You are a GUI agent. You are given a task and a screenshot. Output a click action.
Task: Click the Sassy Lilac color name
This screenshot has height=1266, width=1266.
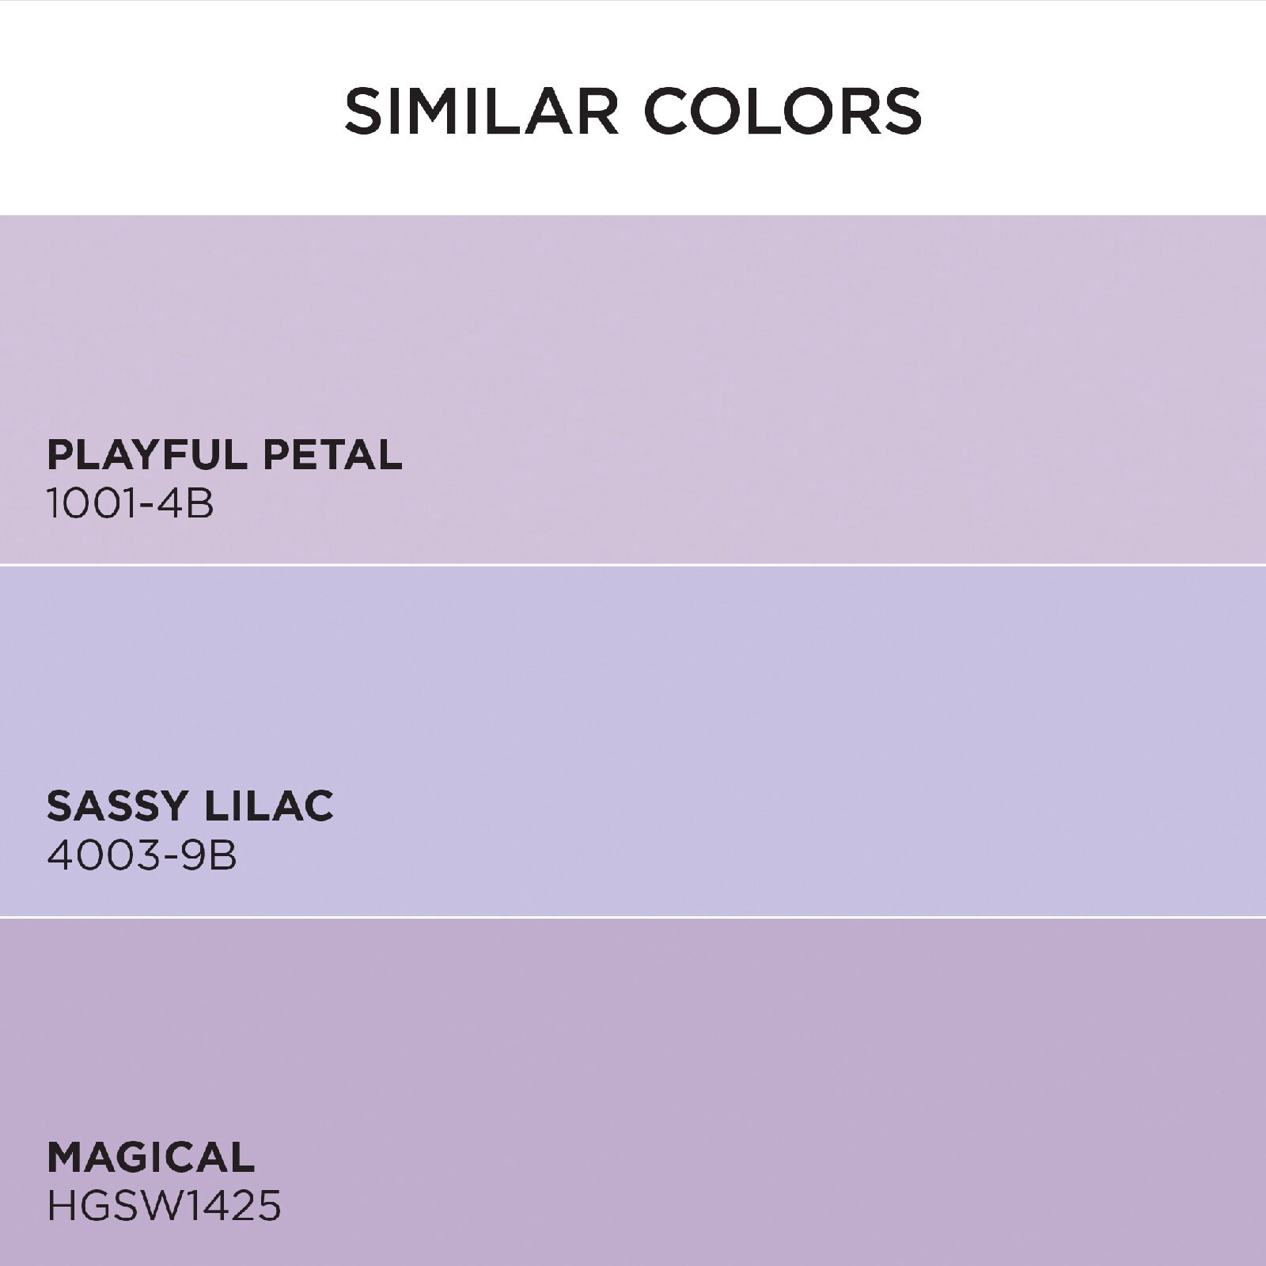(190, 805)
